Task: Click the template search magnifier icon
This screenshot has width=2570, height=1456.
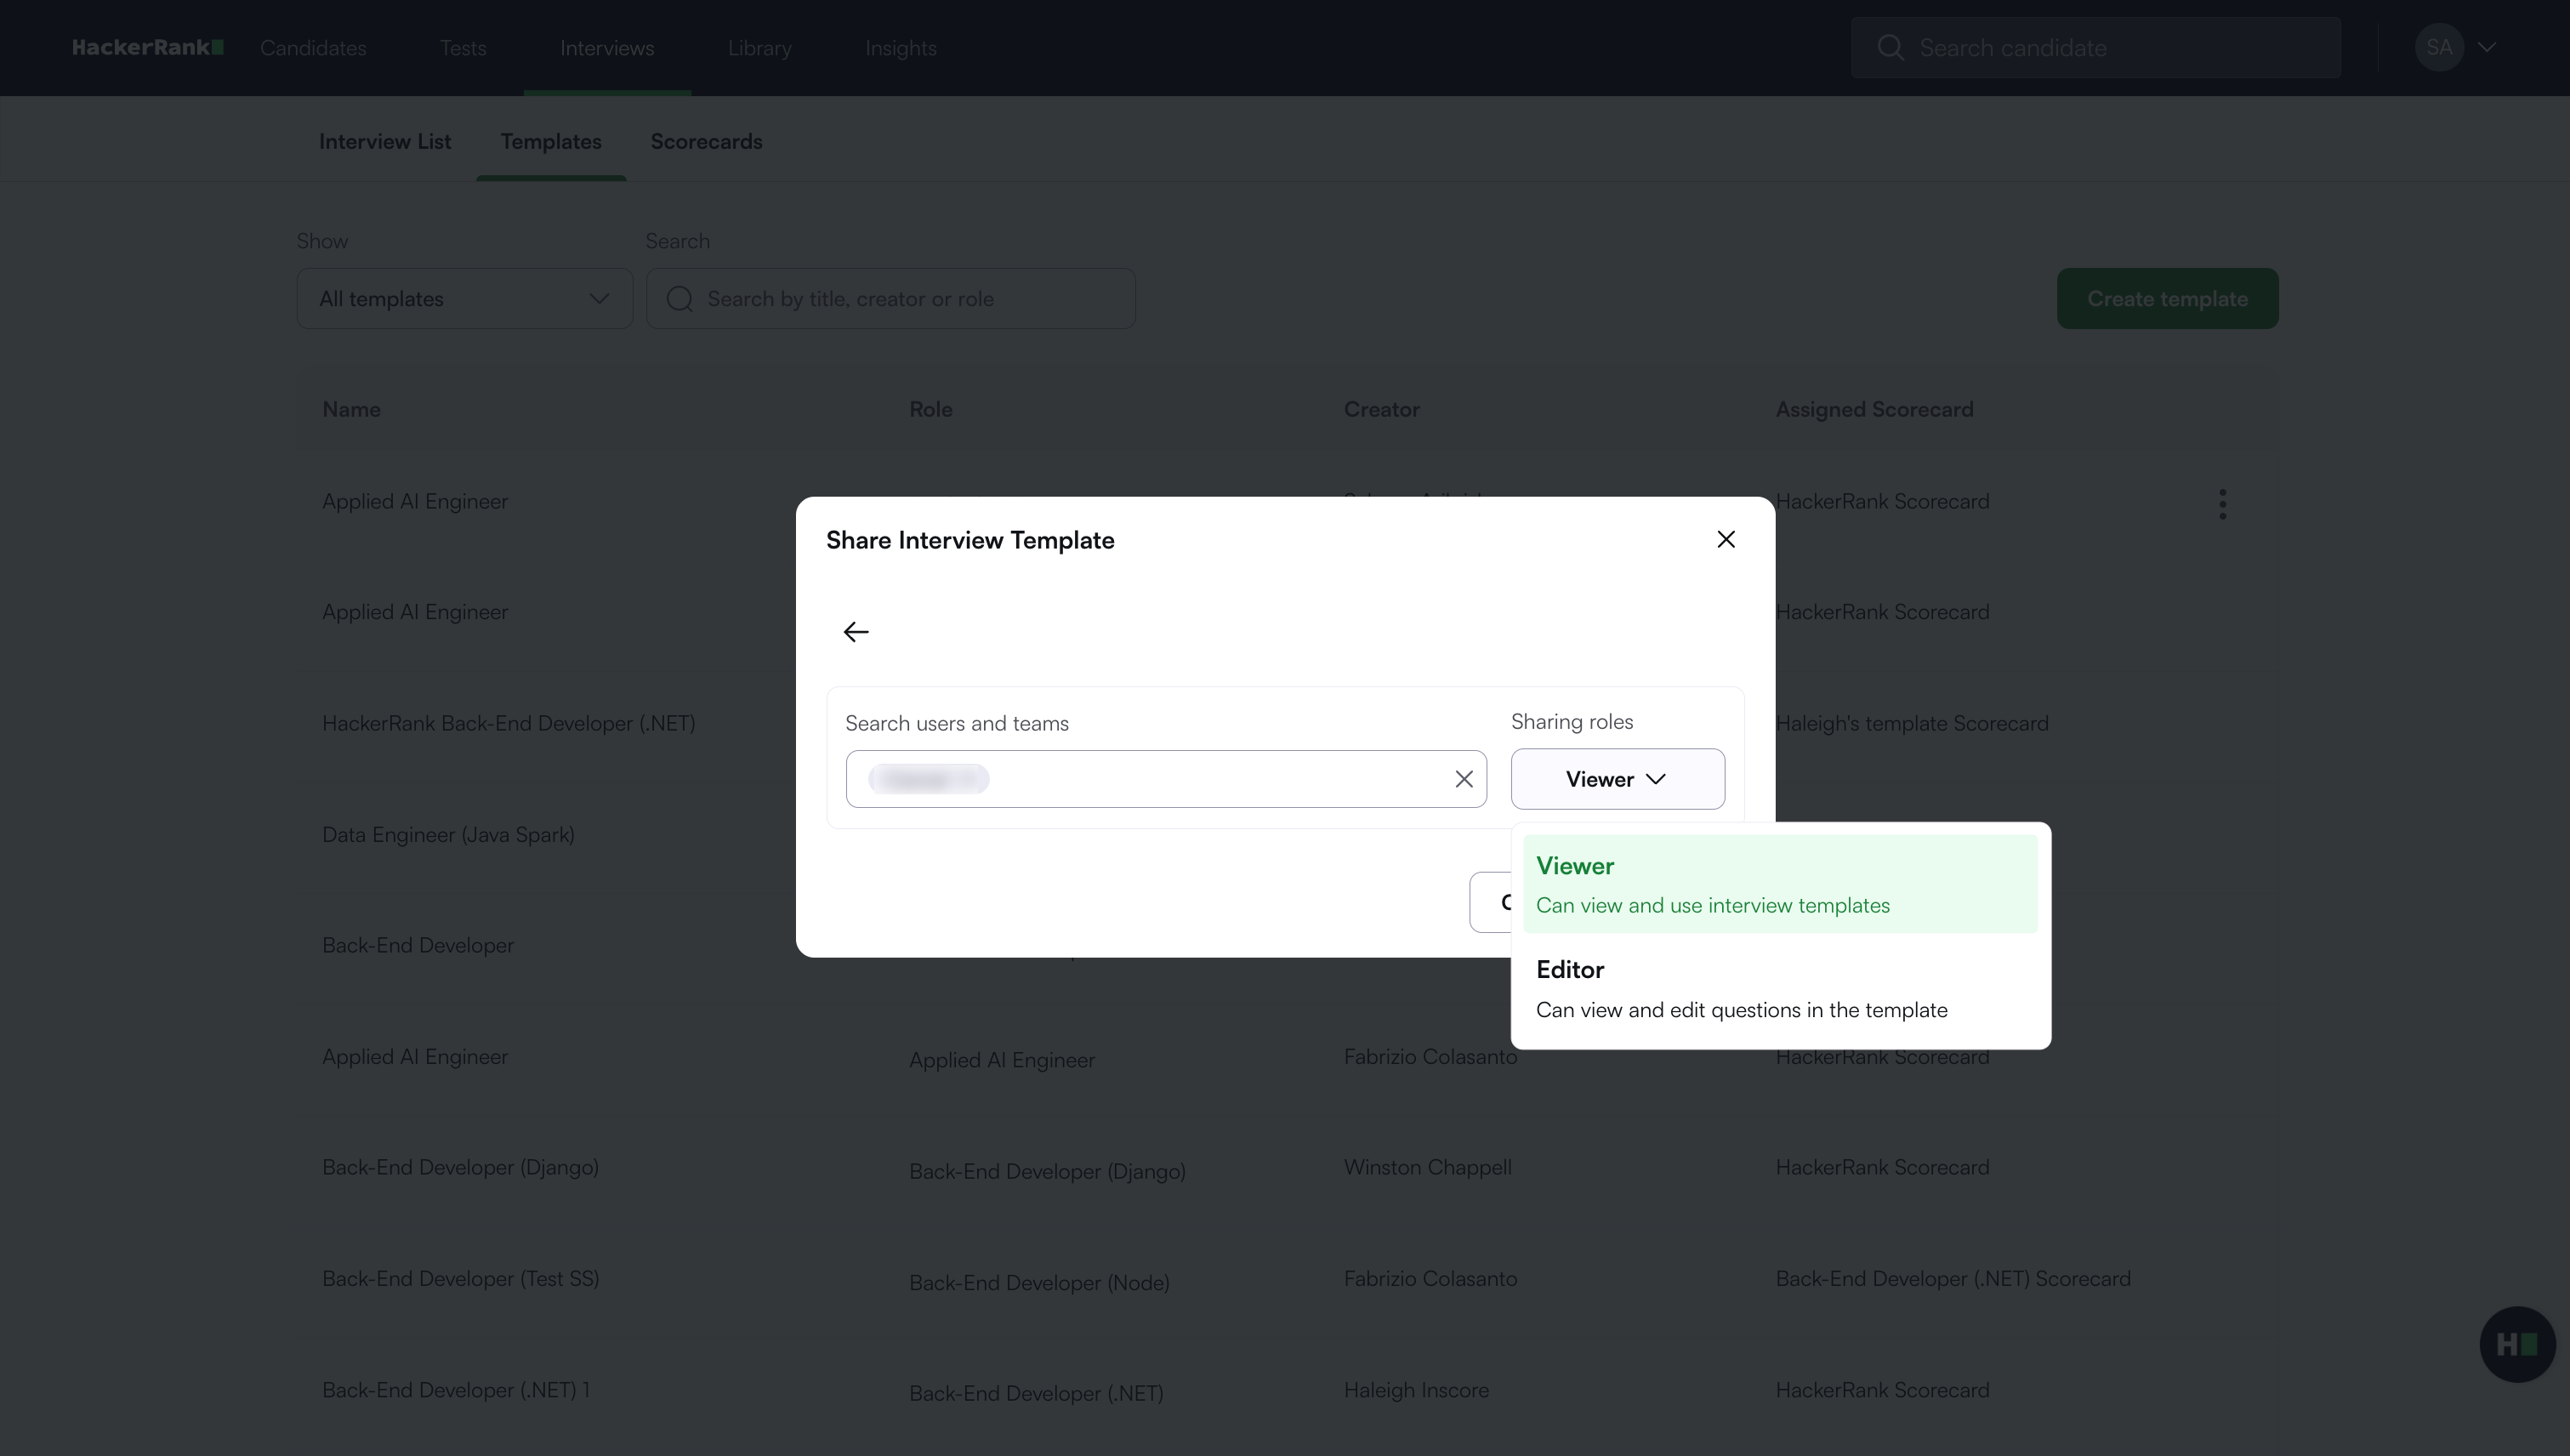Action: 680,299
